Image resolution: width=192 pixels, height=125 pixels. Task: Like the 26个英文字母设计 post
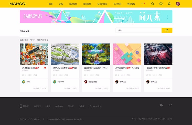point(128,75)
